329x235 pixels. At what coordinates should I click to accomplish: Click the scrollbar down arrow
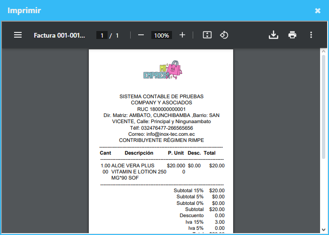click(x=323, y=230)
